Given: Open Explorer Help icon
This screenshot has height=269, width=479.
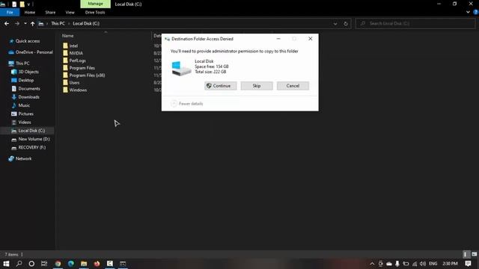Looking at the screenshot, I should coord(476,12).
